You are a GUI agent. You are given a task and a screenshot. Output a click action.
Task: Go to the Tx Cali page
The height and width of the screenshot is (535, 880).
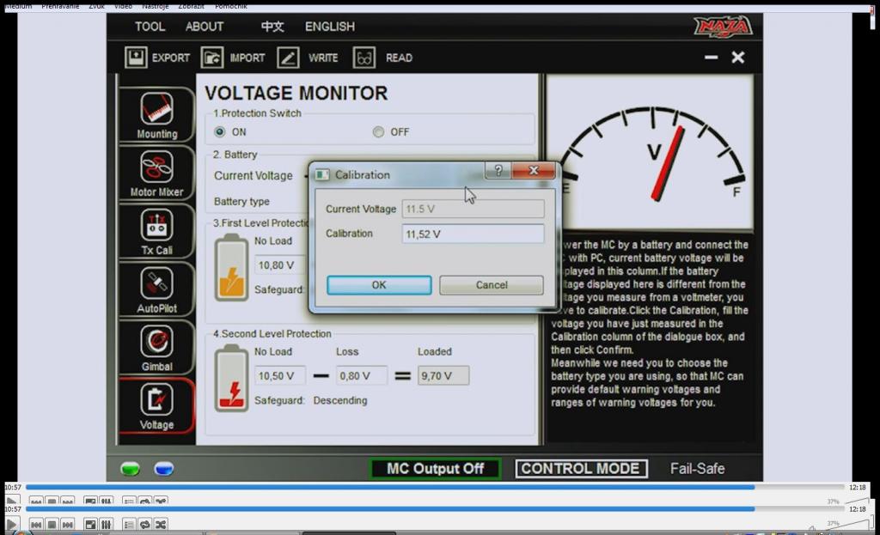tap(156, 231)
